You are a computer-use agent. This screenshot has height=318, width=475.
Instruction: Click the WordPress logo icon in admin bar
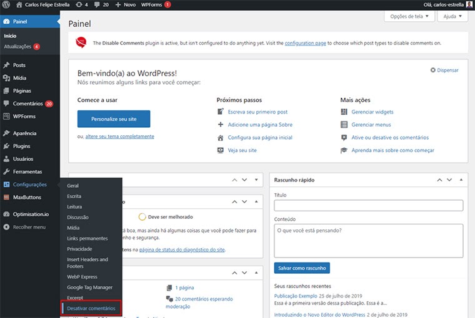pyautogui.click(x=6, y=4)
